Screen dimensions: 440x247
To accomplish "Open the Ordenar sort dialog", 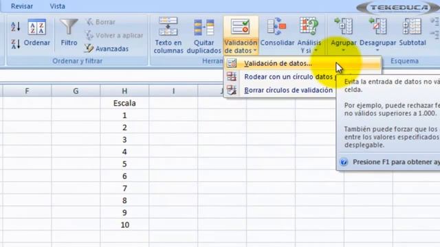I will point(36,33).
